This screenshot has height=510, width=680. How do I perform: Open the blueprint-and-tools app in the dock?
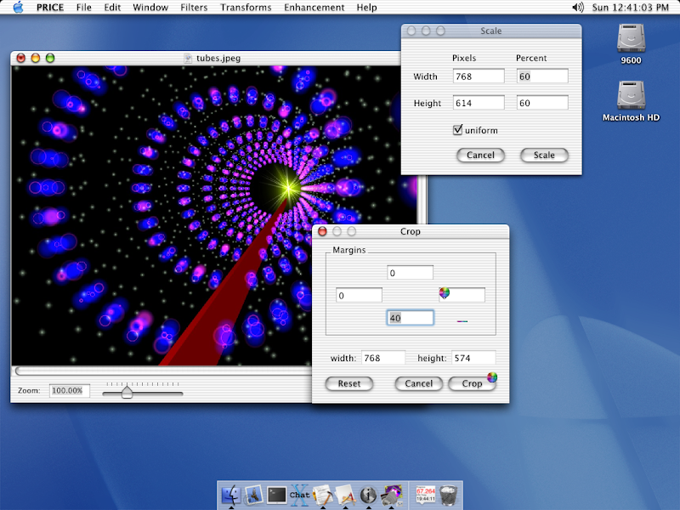point(345,495)
